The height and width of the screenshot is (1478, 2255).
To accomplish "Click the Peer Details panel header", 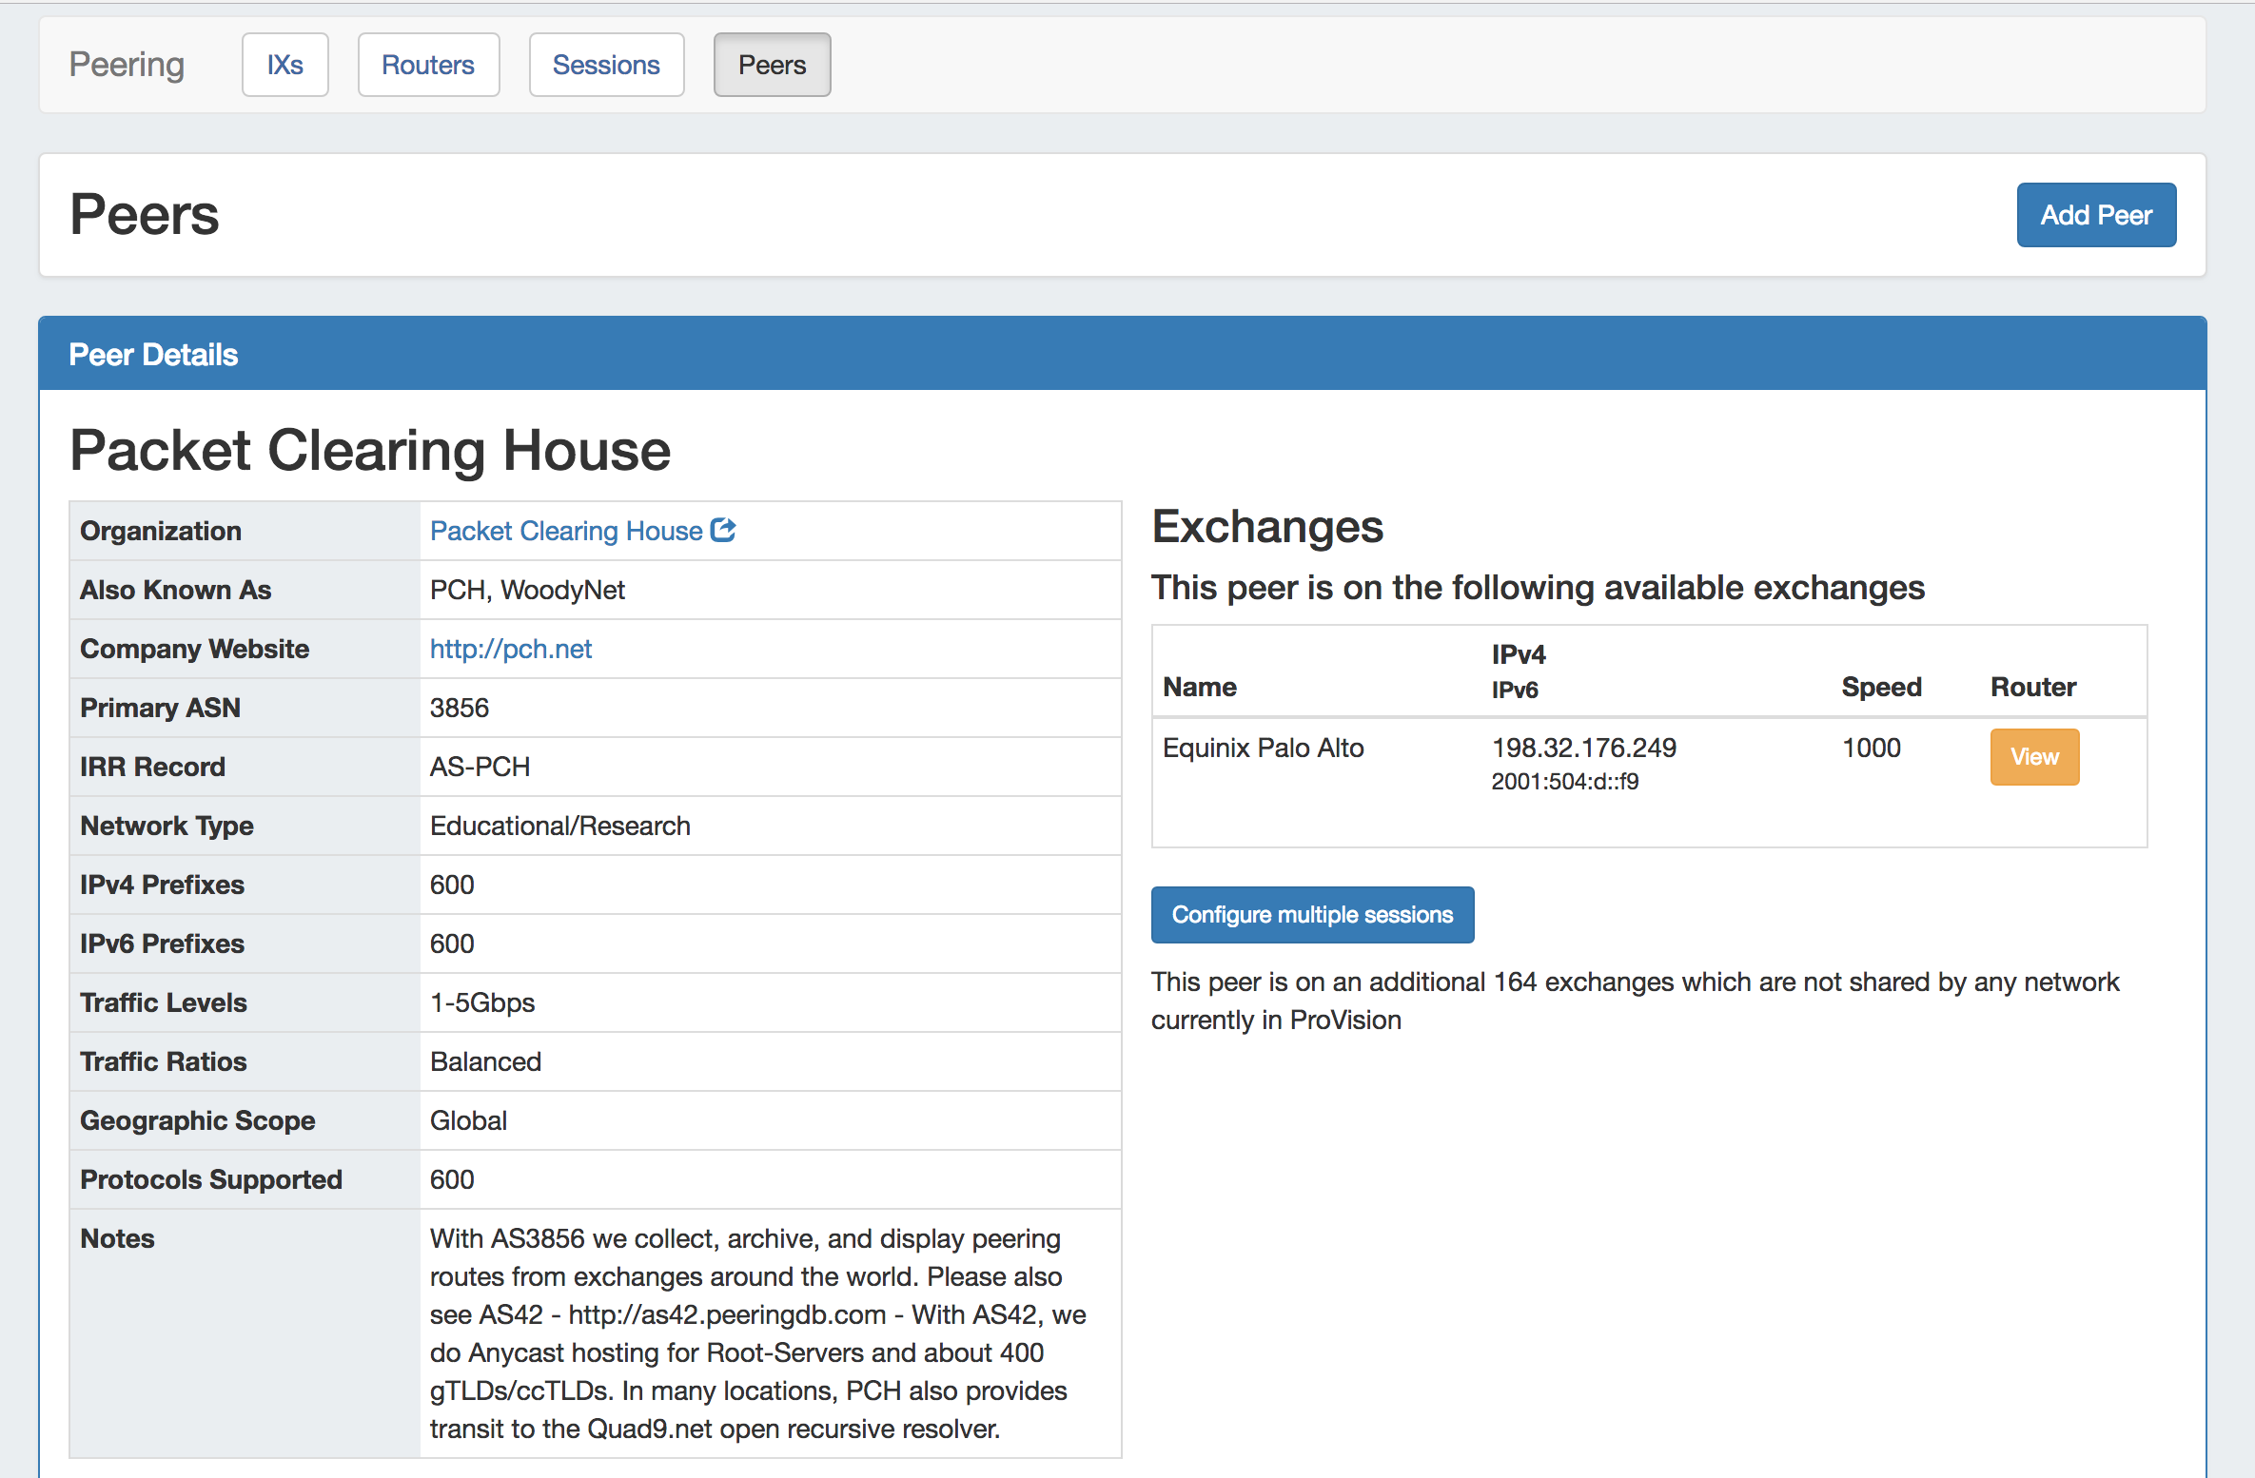I will tap(153, 355).
